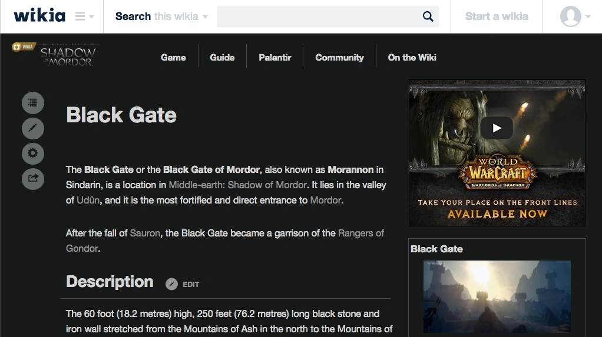Open the Community menu item
The image size is (602, 337).
(x=339, y=58)
